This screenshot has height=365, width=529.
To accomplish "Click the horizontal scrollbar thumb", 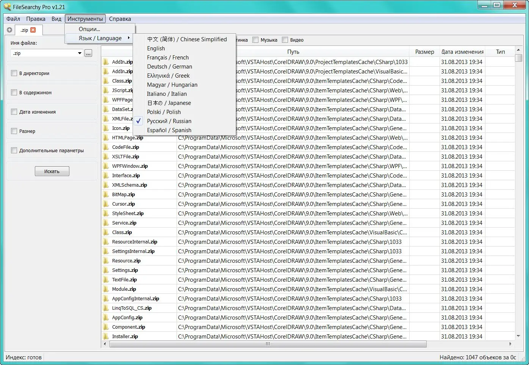I will [x=268, y=344].
